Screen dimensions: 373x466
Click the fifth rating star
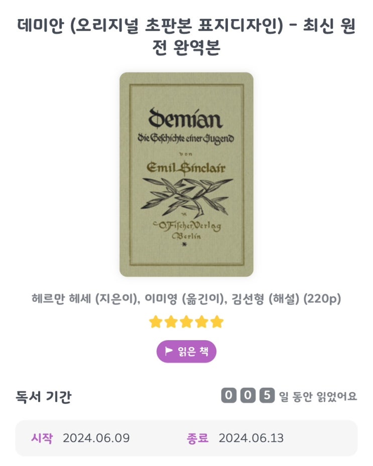[217, 322]
